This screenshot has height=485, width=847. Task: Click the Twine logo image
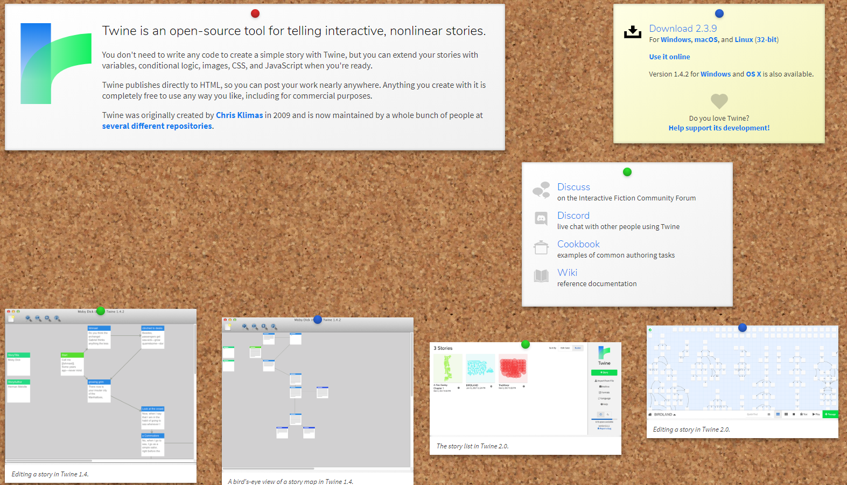[56, 64]
